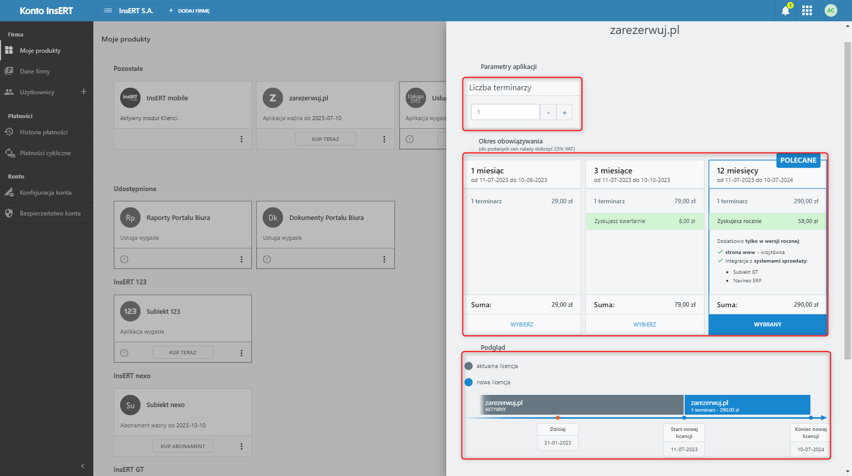Click the info icon on Raporty Portalu Biura
The height and width of the screenshot is (476, 852).
pyautogui.click(x=124, y=259)
